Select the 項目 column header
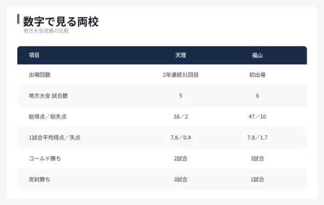The height and width of the screenshot is (205, 324). pyautogui.click(x=34, y=55)
